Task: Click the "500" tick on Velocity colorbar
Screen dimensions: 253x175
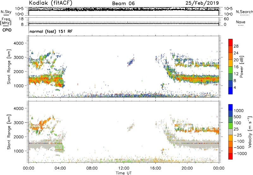Action: [238, 117]
